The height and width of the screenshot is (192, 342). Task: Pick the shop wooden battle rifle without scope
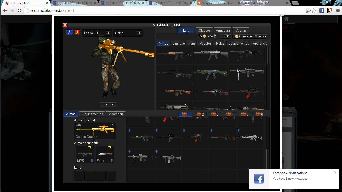(174, 92)
